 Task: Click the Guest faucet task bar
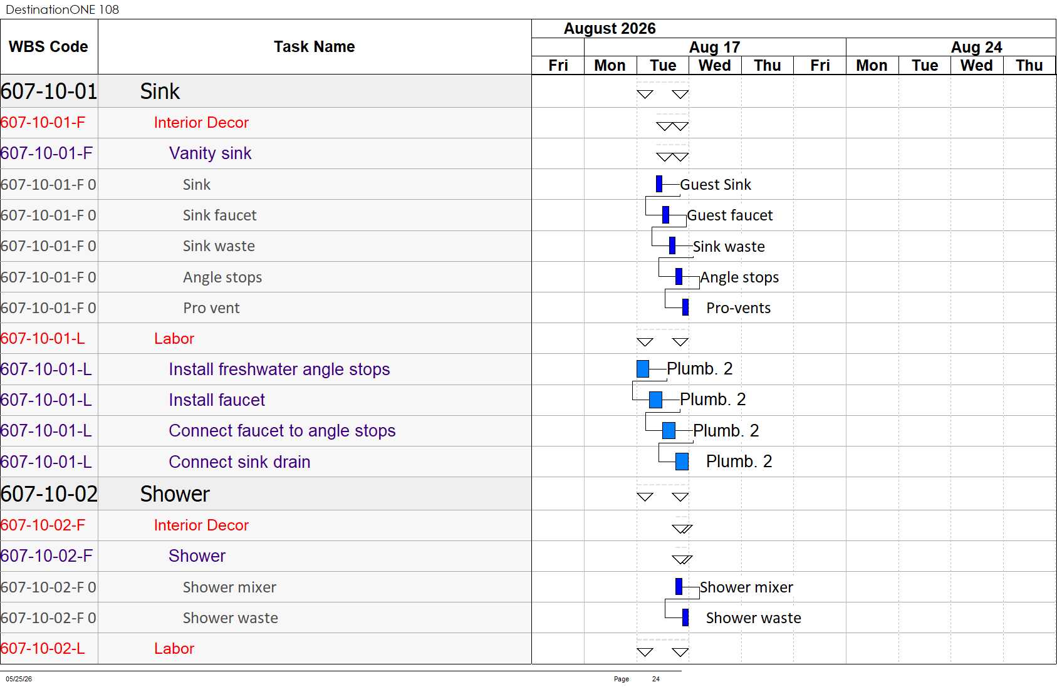(665, 215)
